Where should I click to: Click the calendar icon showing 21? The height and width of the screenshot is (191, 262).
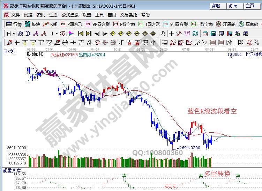click(x=205, y=34)
